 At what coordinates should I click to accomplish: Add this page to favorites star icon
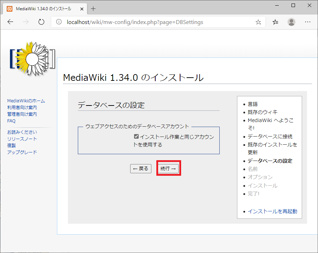pyautogui.click(x=258, y=22)
